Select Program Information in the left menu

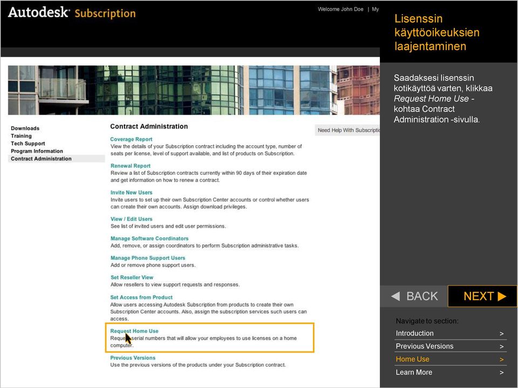click(x=37, y=151)
